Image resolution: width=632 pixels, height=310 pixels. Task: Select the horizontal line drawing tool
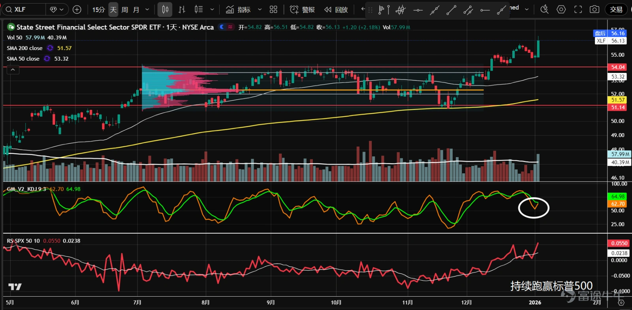(x=418, y=10)
